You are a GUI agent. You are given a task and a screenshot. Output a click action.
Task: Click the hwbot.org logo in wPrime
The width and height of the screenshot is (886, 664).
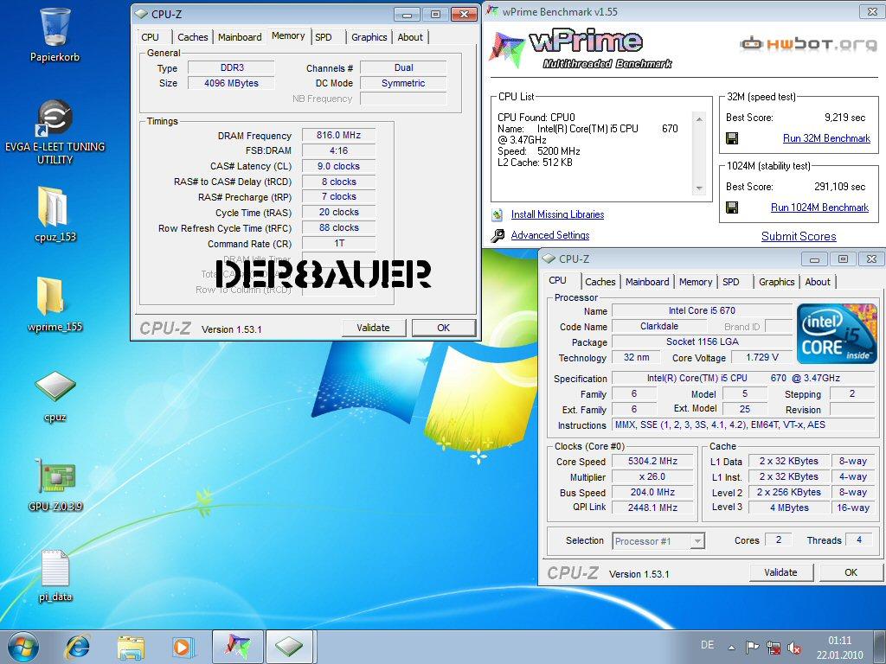coord(808,43)
